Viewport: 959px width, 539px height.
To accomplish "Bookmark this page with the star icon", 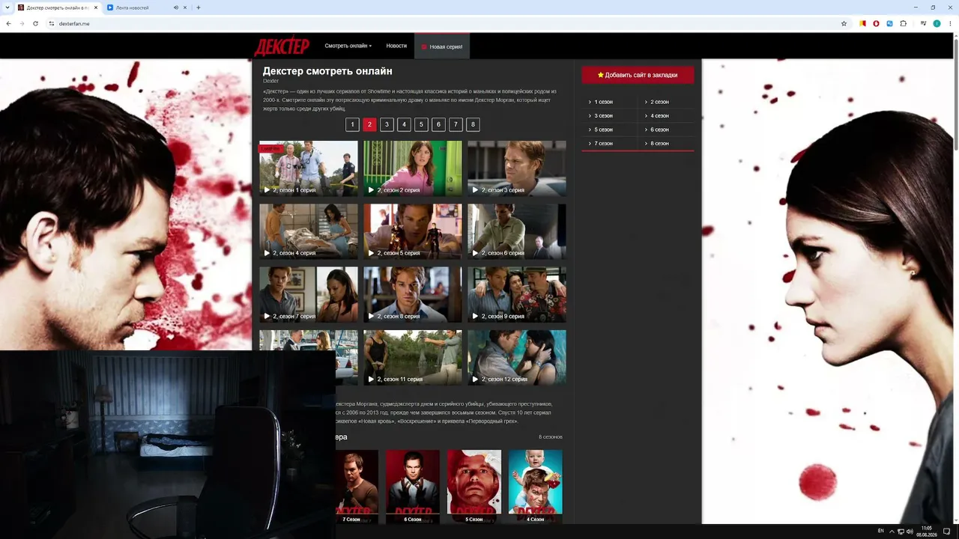I will point(844,23).
